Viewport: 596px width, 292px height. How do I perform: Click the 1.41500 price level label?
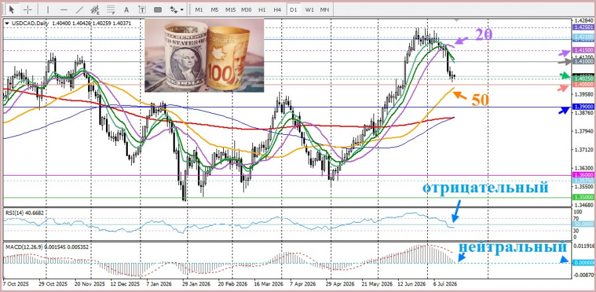pyautogui.click(x=583, y=50)
